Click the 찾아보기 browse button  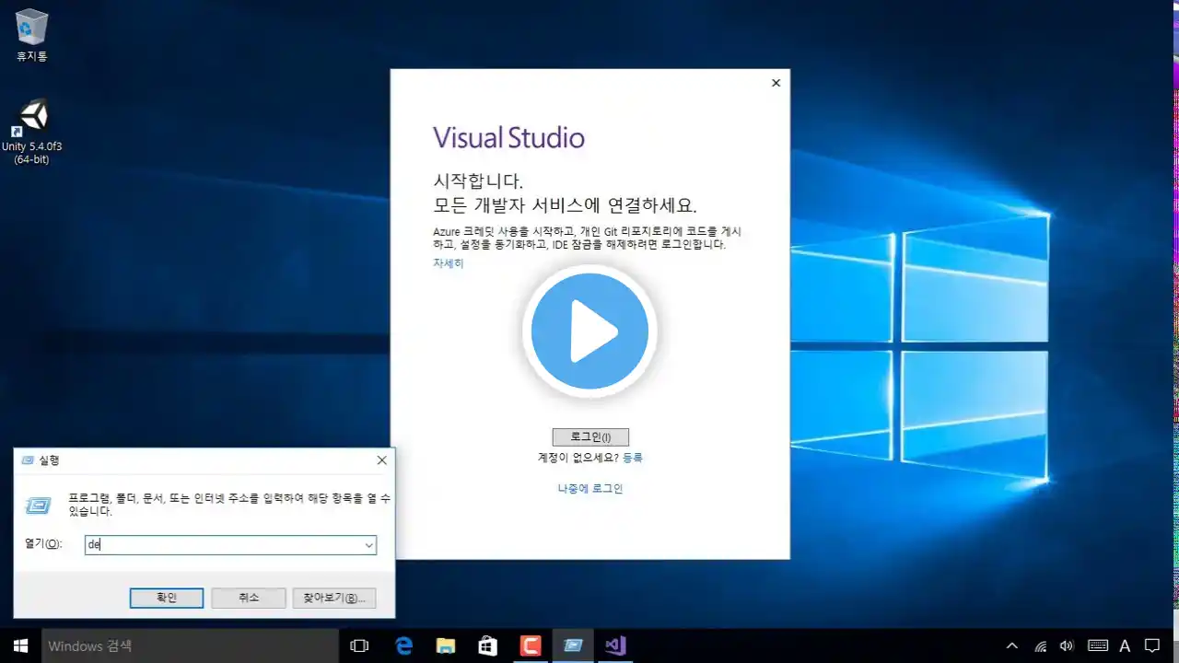click(334, 598)
